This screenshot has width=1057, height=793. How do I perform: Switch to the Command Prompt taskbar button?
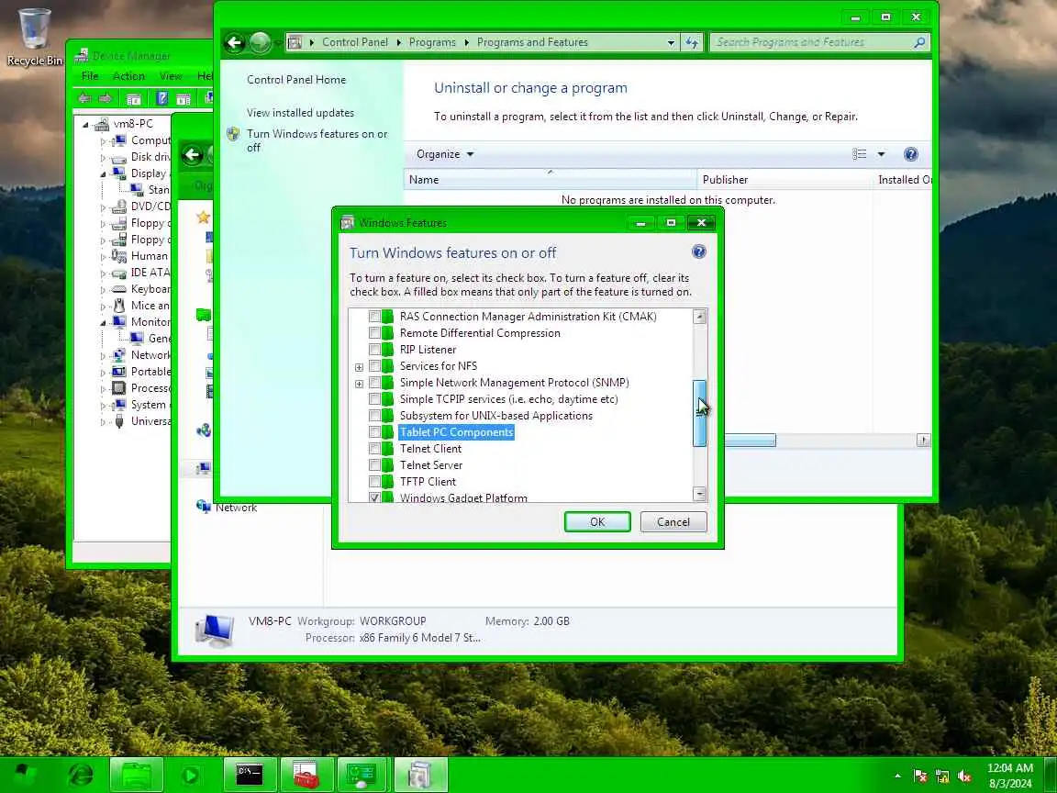point(250,774)
